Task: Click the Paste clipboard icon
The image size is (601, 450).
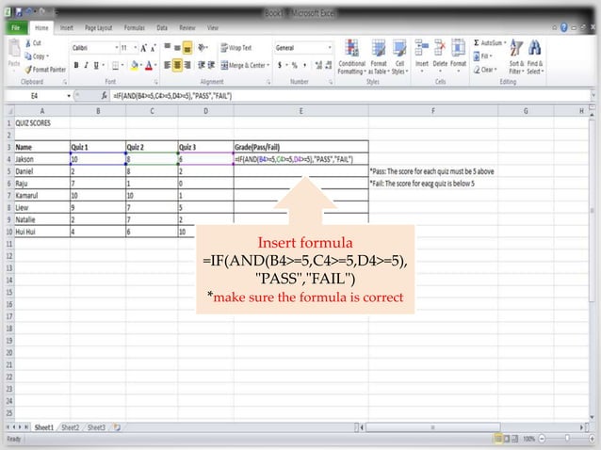Action: pos(14,49)
